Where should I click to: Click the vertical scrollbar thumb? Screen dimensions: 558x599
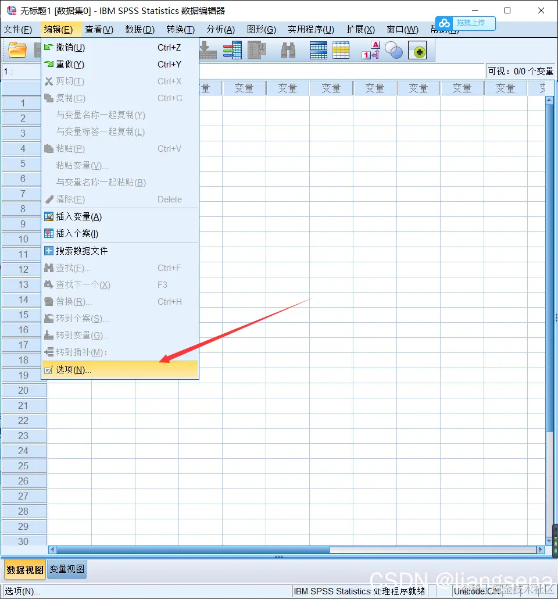click(549, 268)
